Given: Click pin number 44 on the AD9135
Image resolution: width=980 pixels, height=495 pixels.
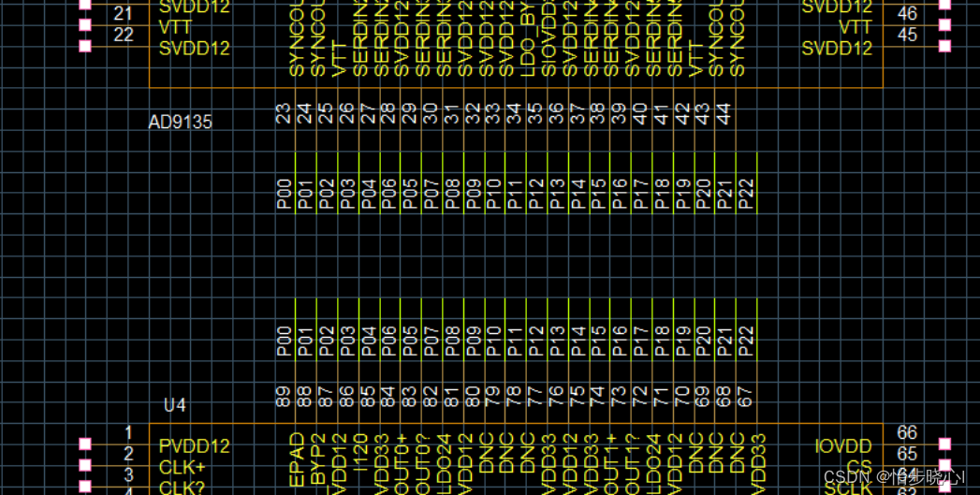Looking at the screenshot, I should [723, 115].
